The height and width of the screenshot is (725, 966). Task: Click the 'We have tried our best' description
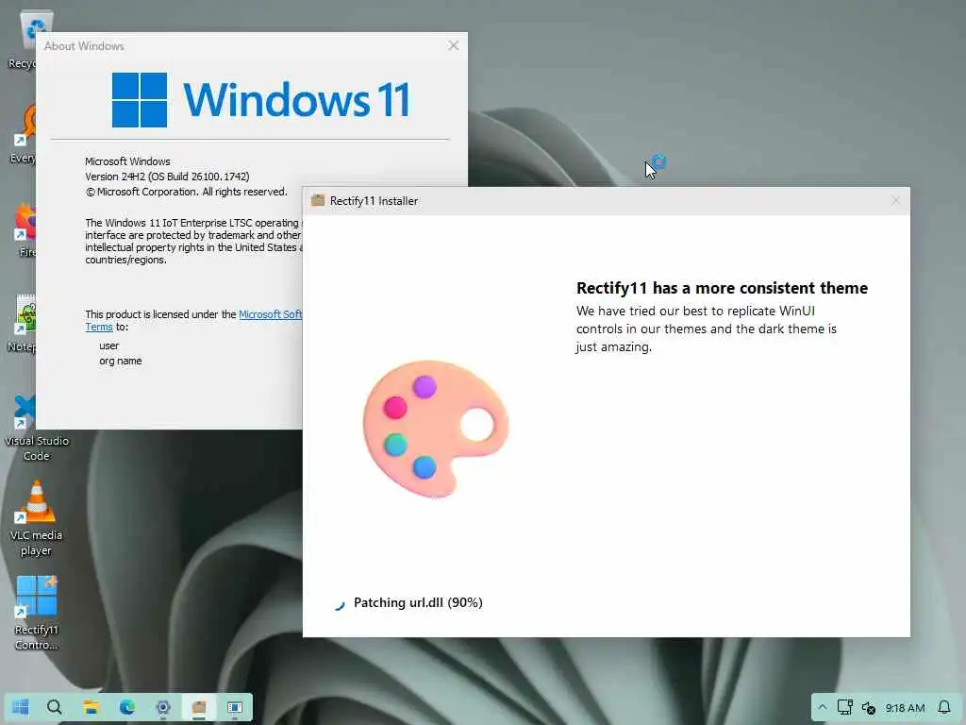click(x=706, y=329)
